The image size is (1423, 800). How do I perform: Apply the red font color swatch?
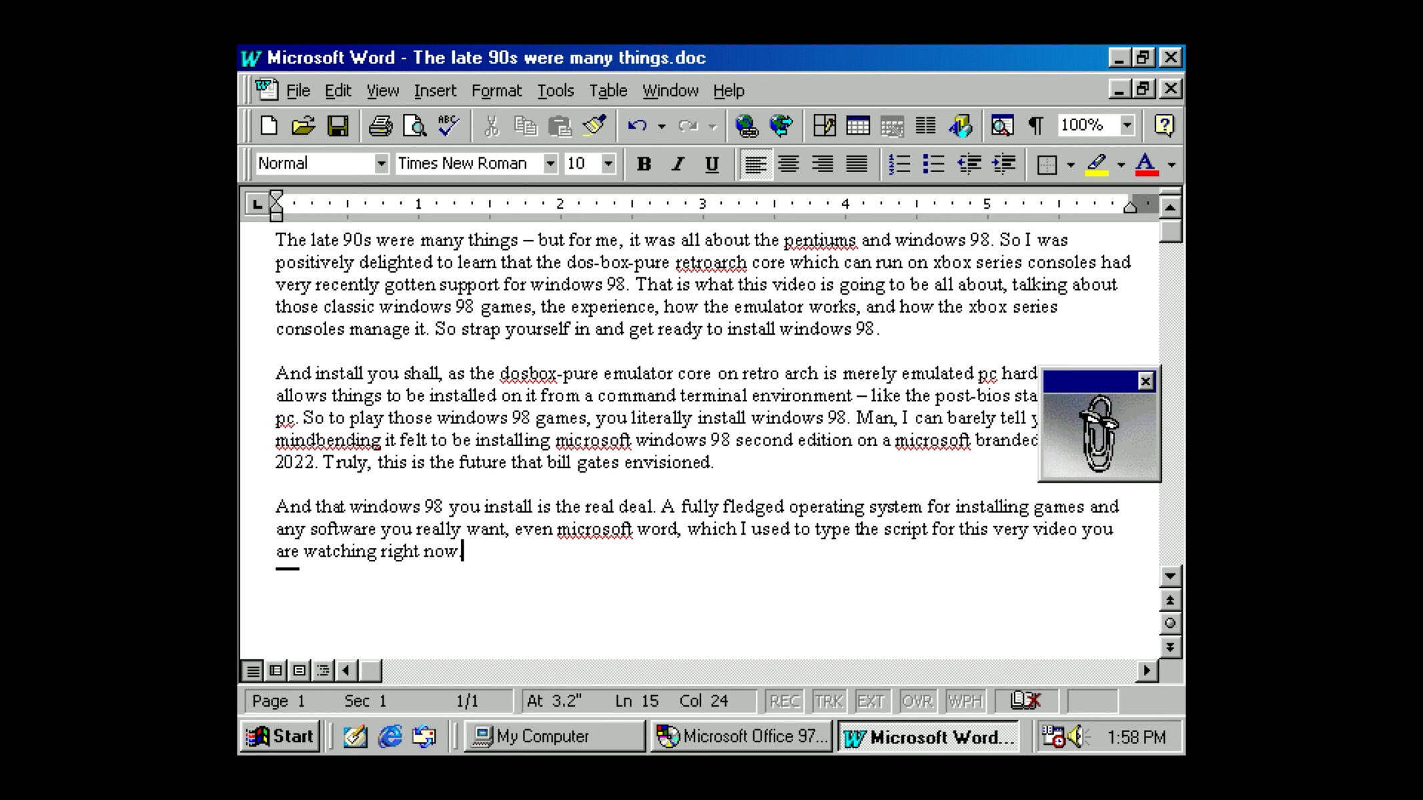coord(1146,164)
